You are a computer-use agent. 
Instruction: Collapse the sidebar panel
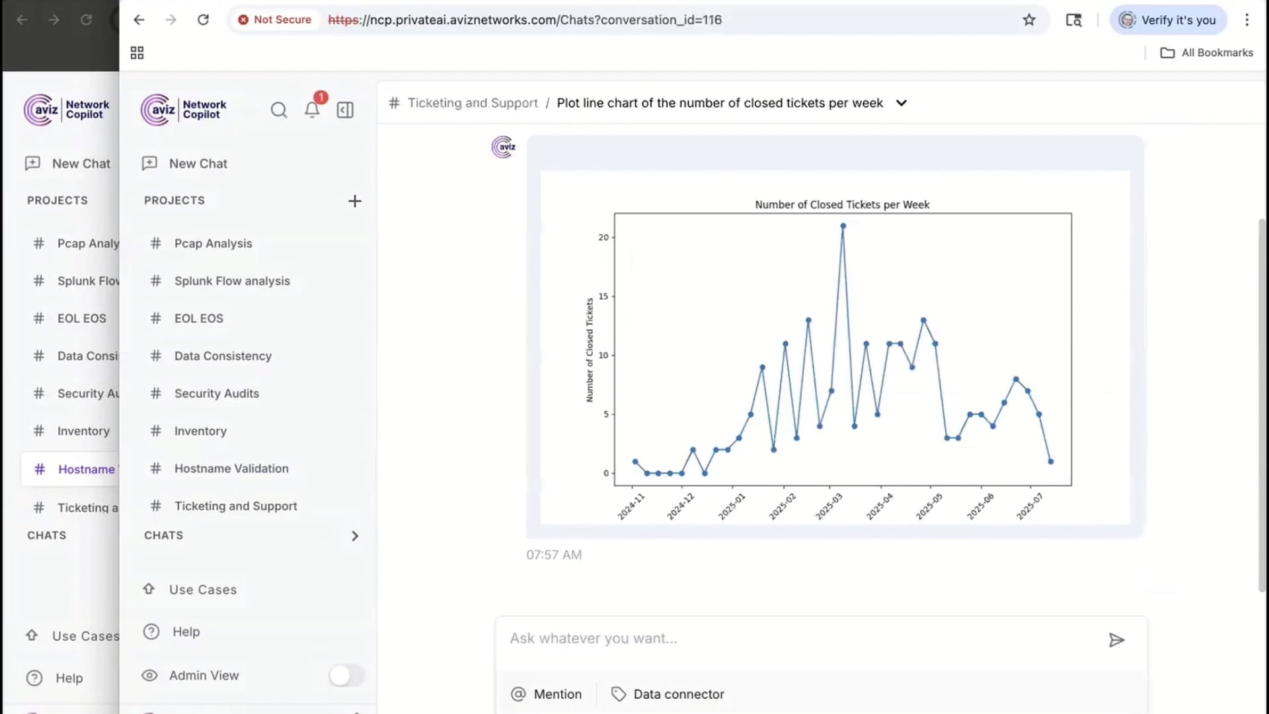coord(344,110)
